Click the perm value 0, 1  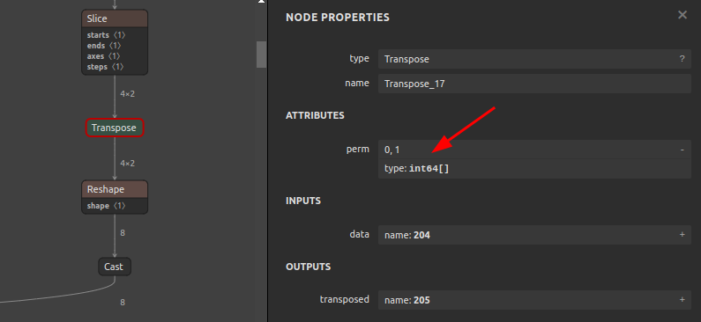(392, 150)
